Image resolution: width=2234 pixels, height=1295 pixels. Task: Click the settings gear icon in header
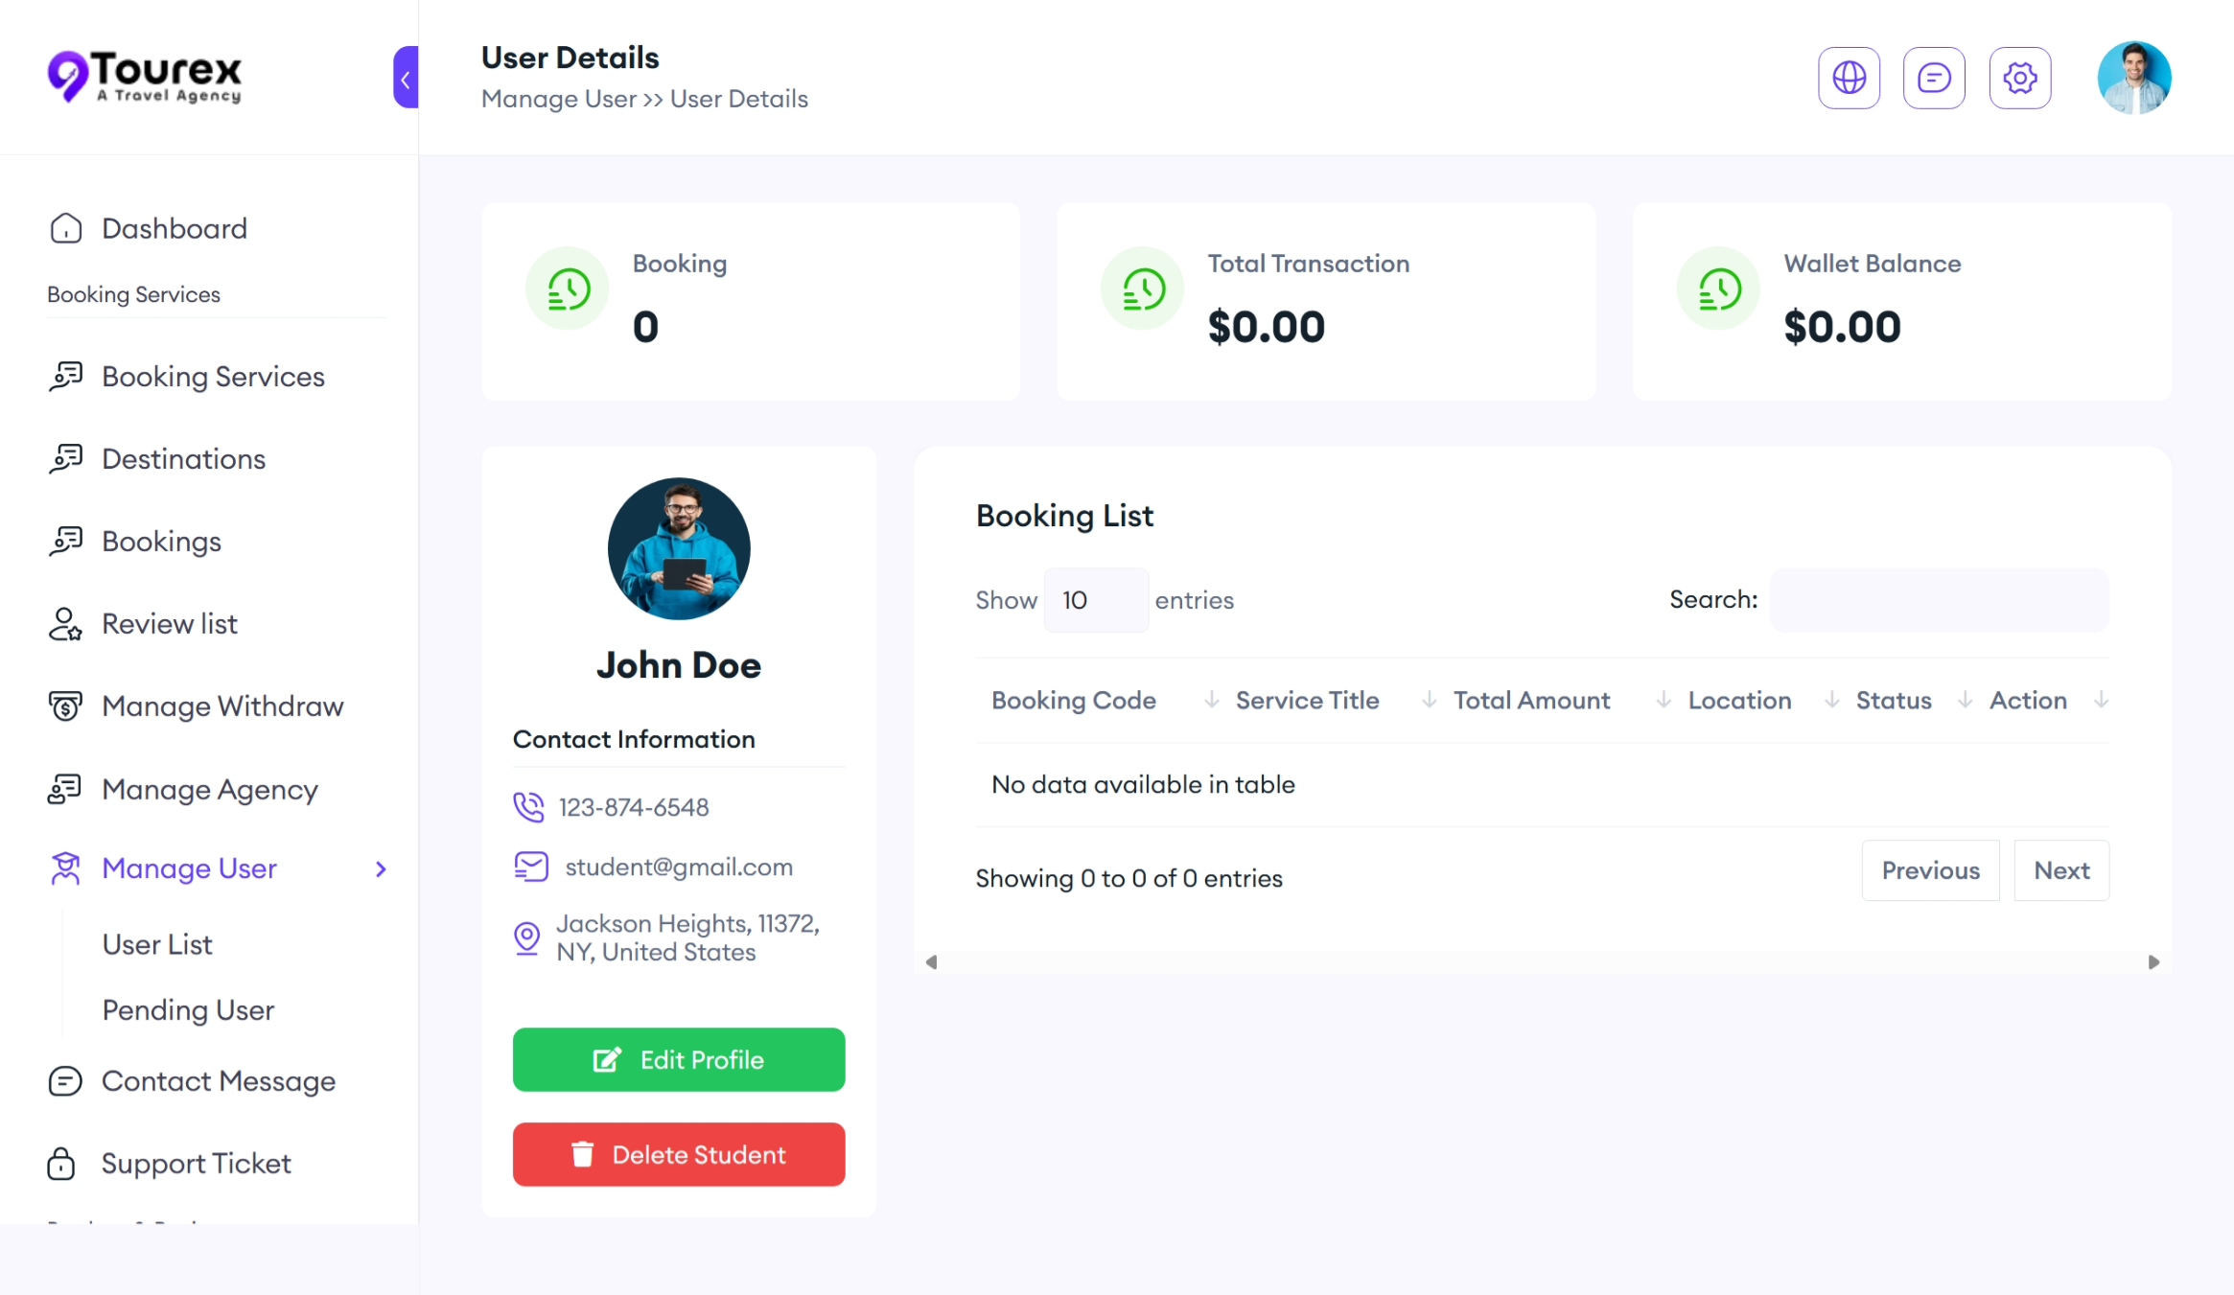point(2019,78)
